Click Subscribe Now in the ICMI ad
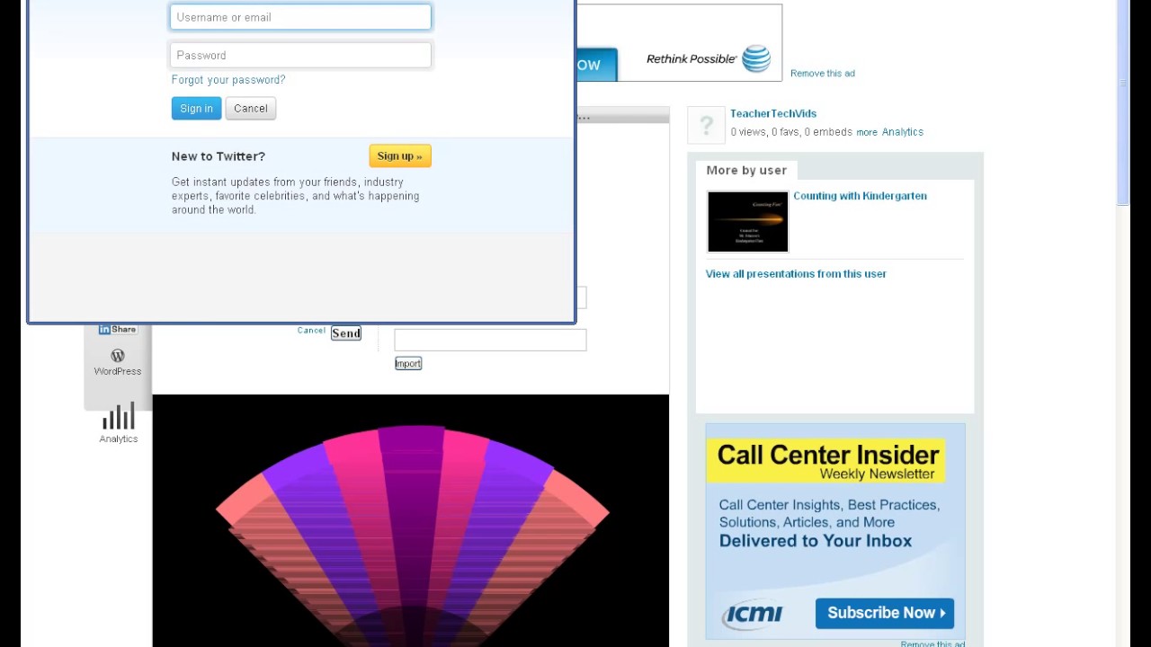Viewport: 1151px width, 647px height. pyautogui.click(x=885, y=613)
